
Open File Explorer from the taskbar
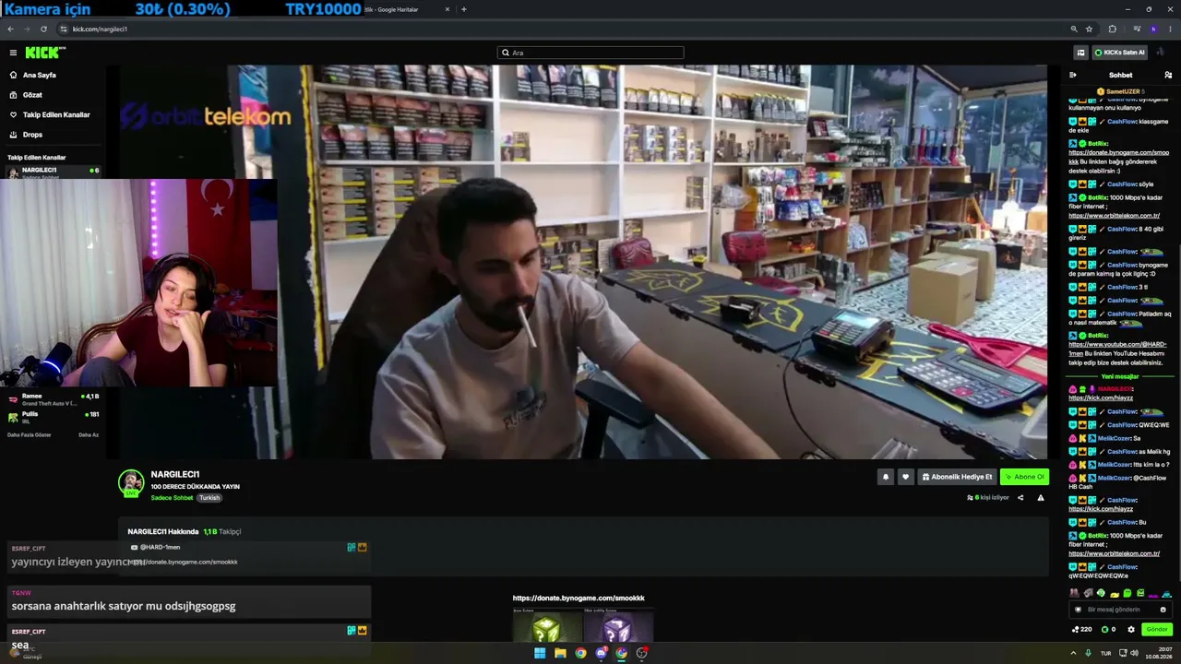[560, 653]
